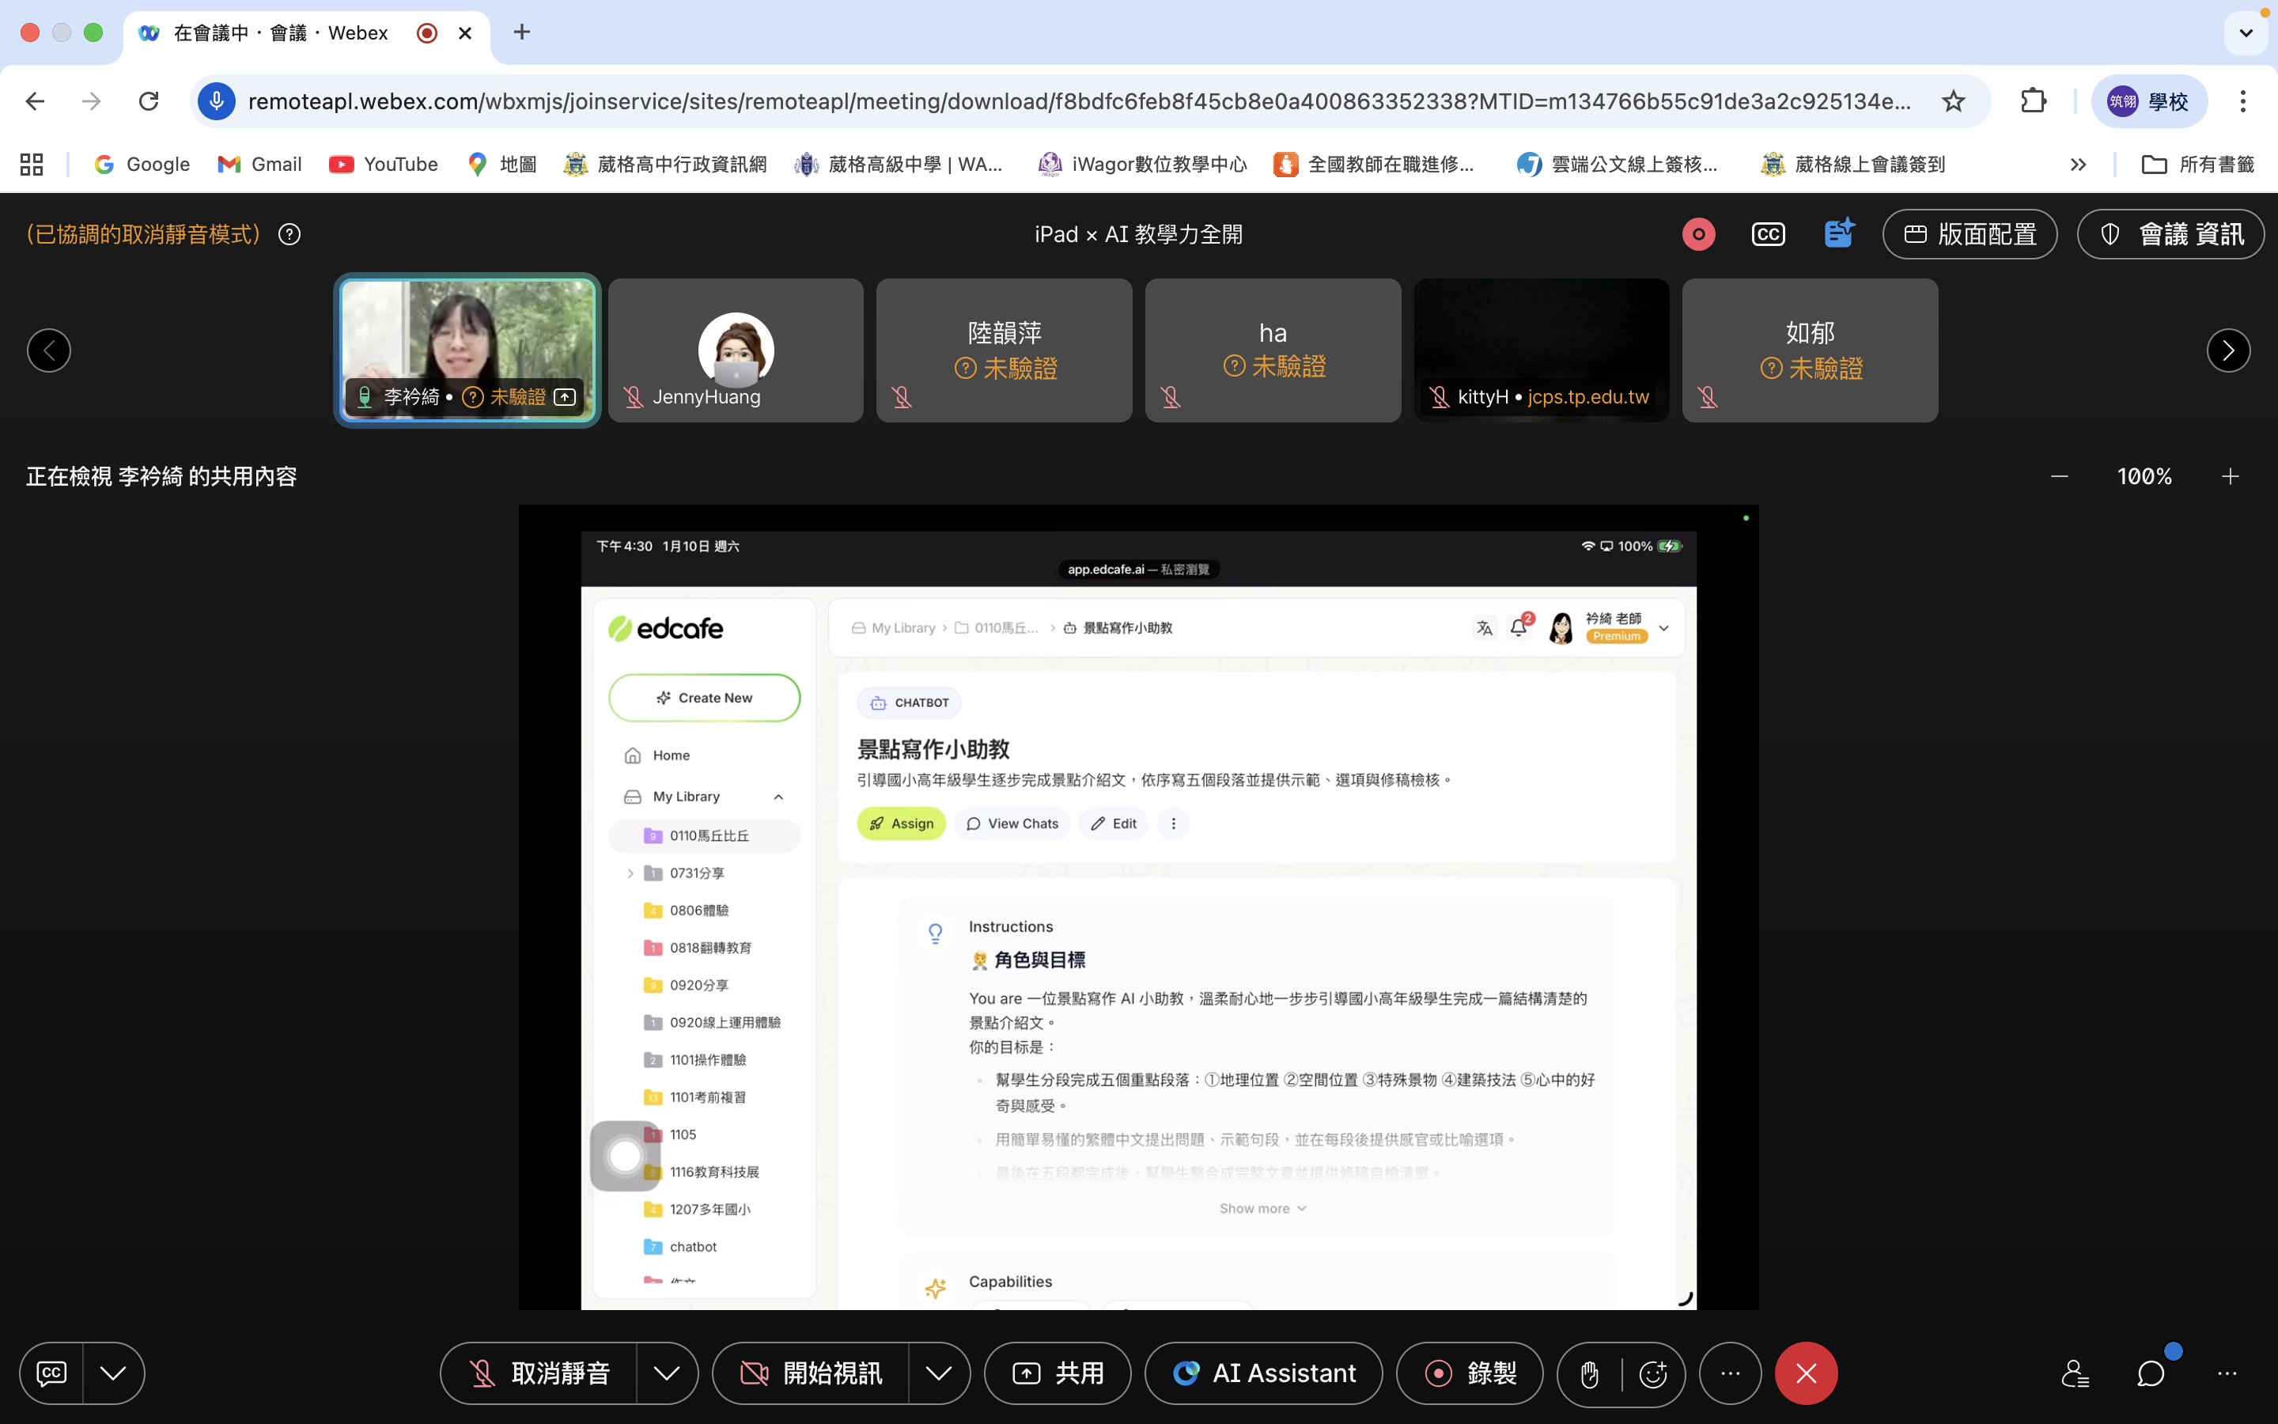Expand the audio options arrow beside 取消靜音

click(x=667, y=1374)
